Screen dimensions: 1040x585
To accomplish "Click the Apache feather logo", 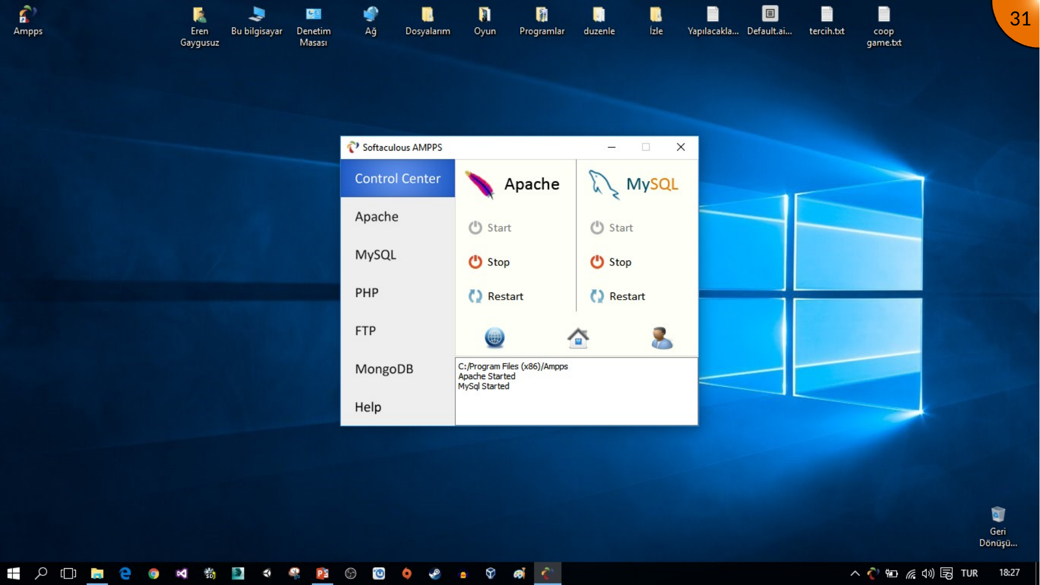I will click(480, 185).
